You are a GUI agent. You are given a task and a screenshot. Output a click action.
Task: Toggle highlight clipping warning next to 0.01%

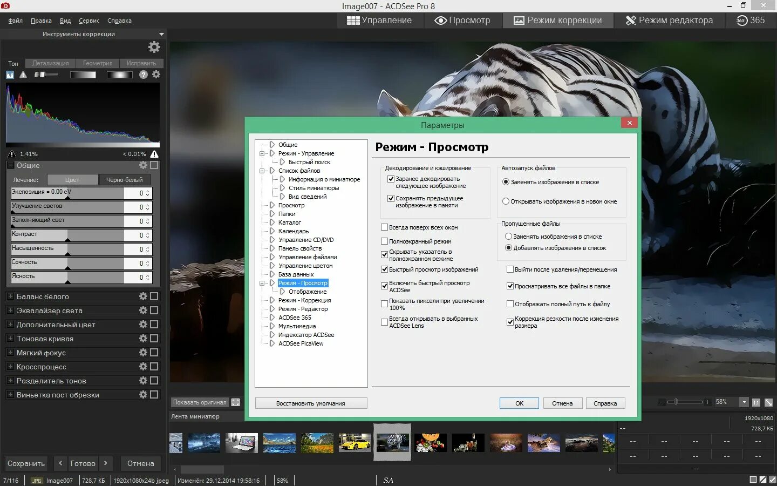pyautogui.click(x=154, y=154)
